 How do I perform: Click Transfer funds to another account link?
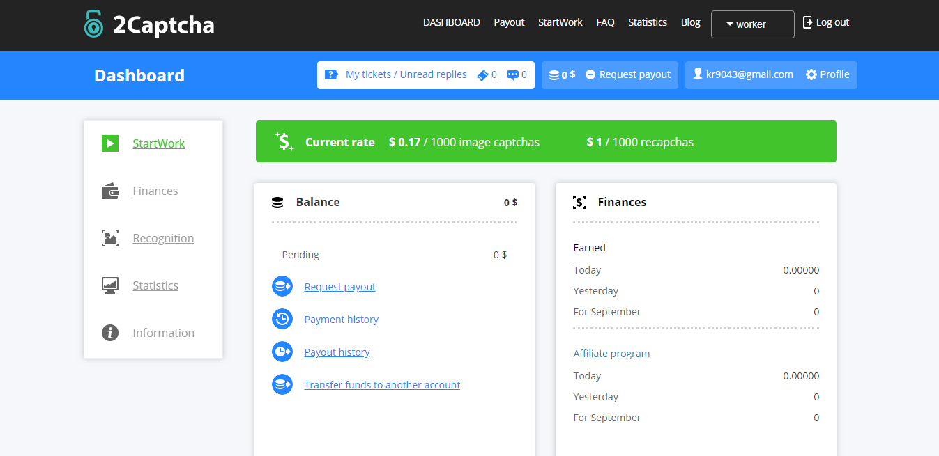[383, 385]
